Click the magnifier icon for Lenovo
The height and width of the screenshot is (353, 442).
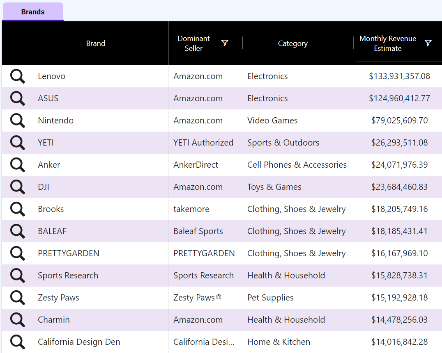tap(18, 77)
